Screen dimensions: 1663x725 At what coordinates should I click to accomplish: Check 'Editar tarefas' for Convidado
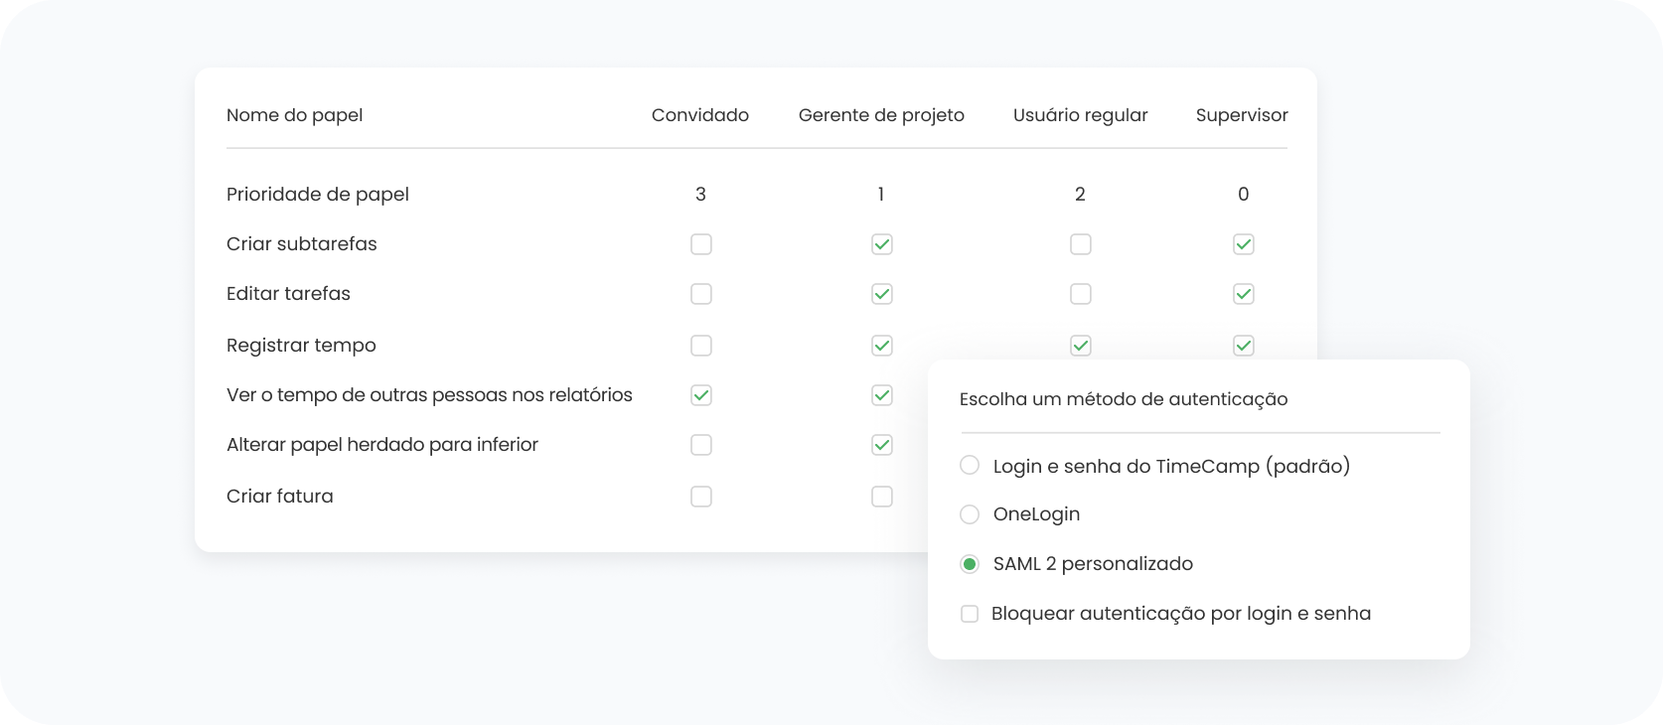[x=701, y=294]
